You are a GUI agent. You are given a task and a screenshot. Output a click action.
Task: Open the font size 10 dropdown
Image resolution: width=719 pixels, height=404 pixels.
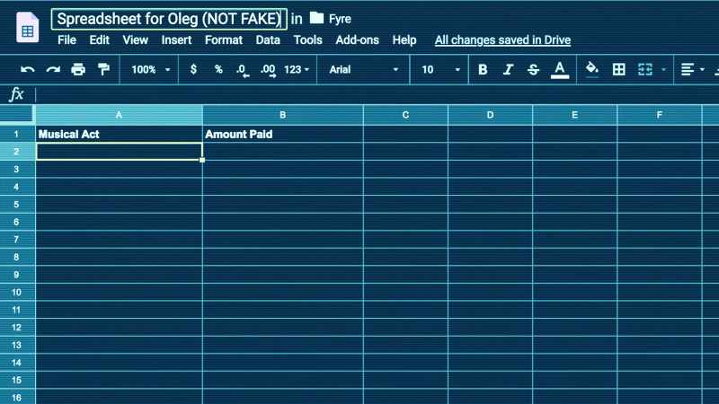pos(440,70)
